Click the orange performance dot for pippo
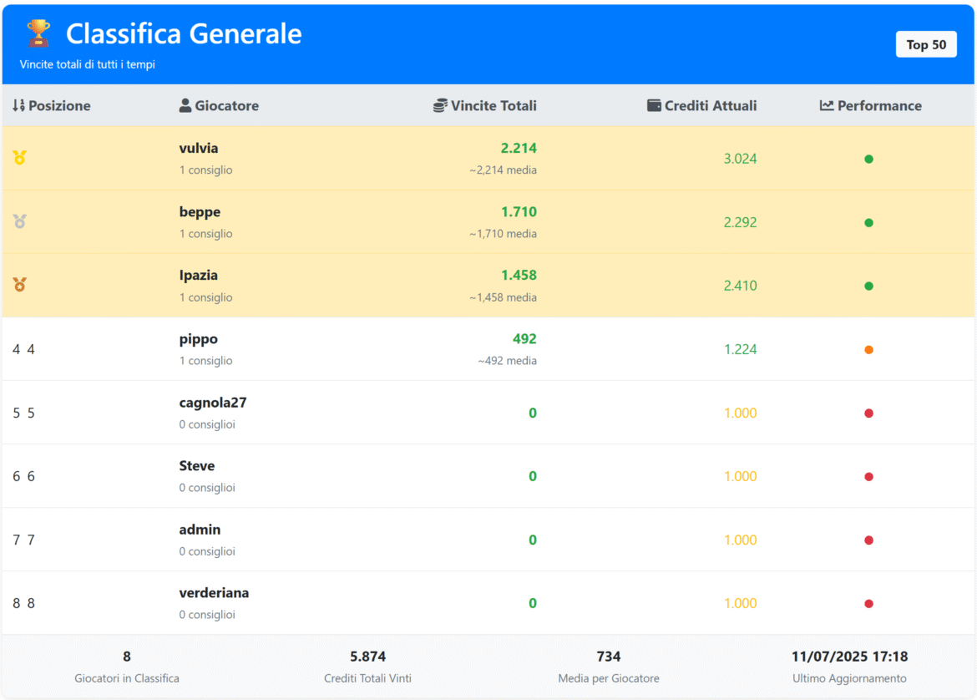The image size is (977, 700). point(868,350)
